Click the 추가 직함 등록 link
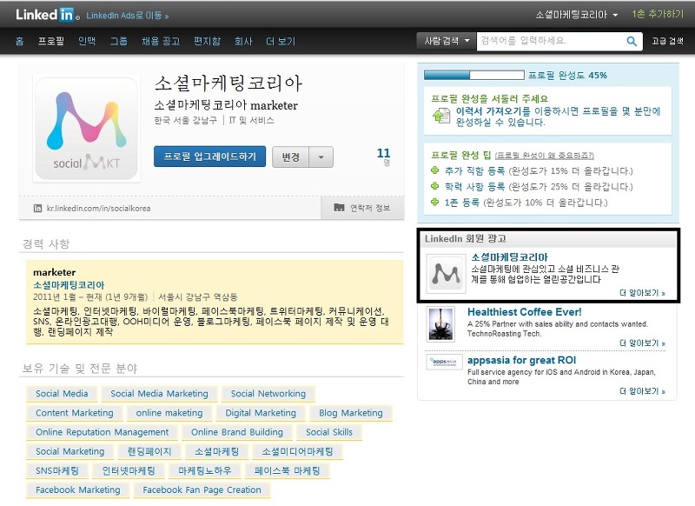Screen dimensions: 695x506 click(474, 170)
